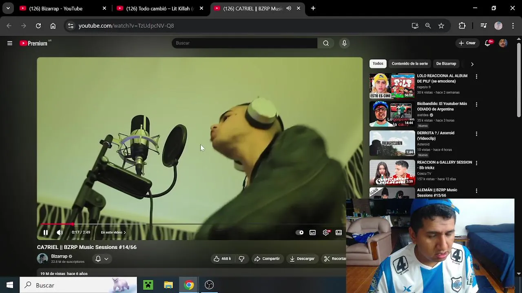Open options for REACCION a GALLERY SESSION
This screenshot has width=522, height=293.
tap(476, 163)
